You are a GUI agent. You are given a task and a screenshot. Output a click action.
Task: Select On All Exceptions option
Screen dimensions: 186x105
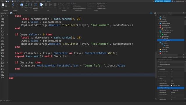[77, 6]
